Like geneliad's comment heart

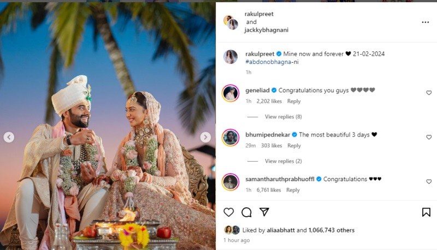pos(429,93)
